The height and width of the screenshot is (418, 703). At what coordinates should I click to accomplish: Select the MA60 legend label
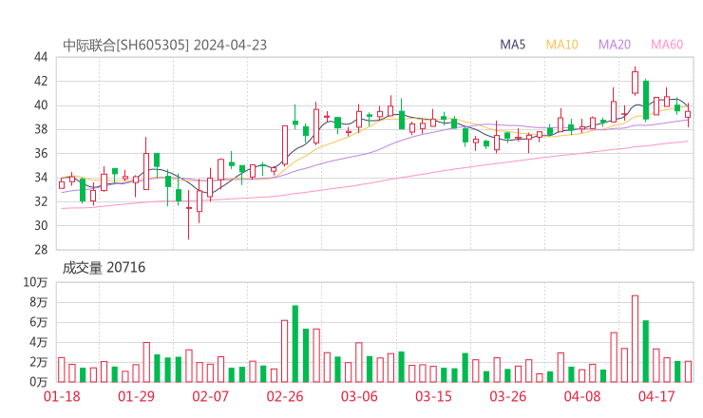pos(667,45)
